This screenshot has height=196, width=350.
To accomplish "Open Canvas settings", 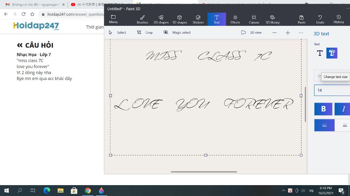I will 254,19.
